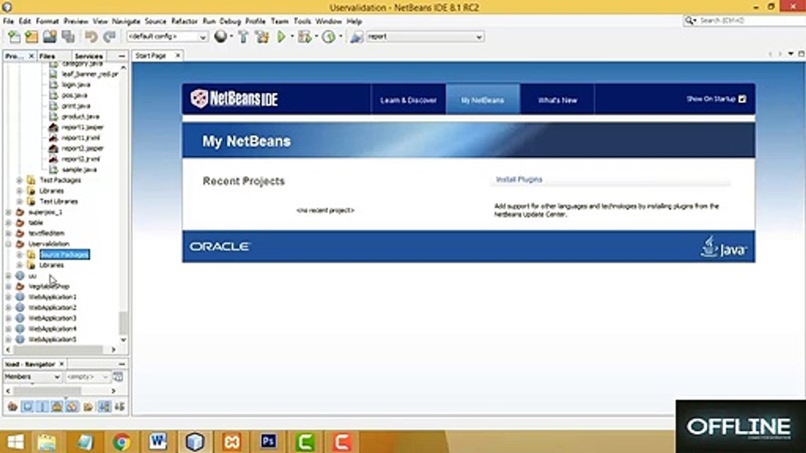
Task: Open the Run Project dropdown arrow
Action: 292,37
